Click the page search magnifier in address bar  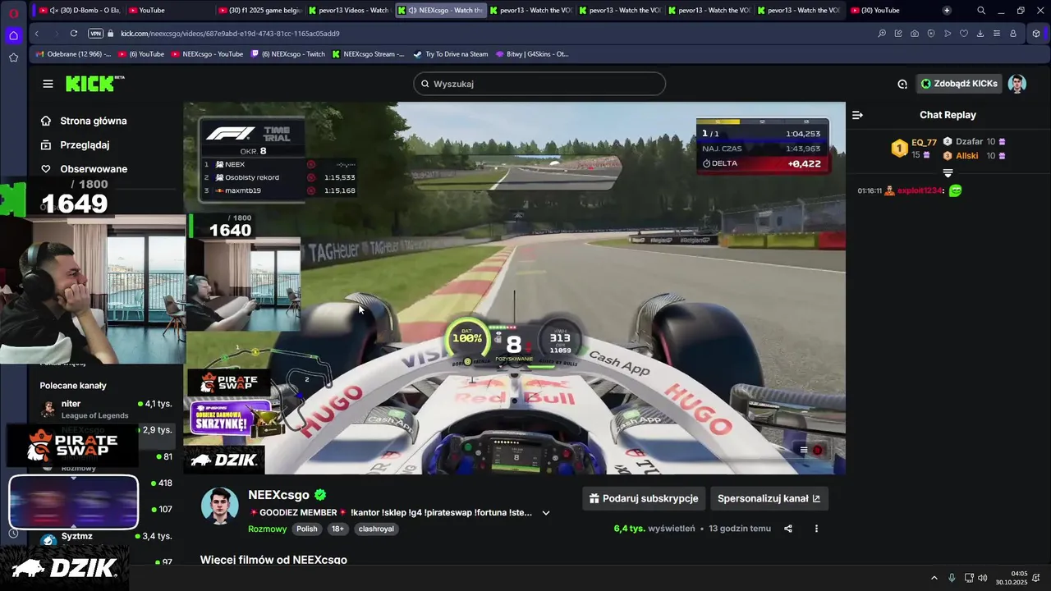point(882,34)
